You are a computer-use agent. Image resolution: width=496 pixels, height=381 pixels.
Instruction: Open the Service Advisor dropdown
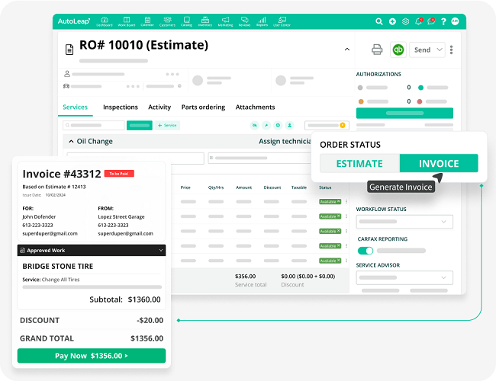(x=404, y=278)
